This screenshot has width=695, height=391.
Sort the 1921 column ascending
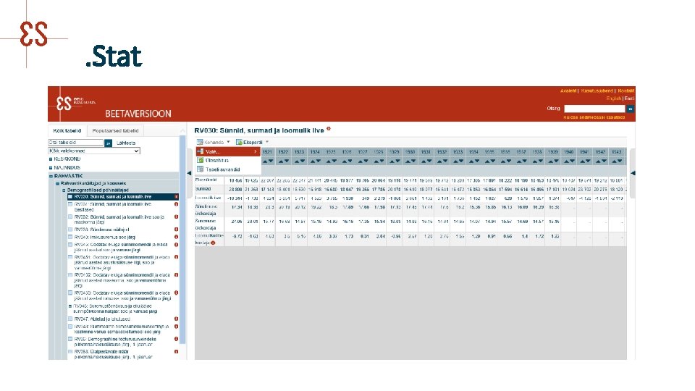click(265, 161)
